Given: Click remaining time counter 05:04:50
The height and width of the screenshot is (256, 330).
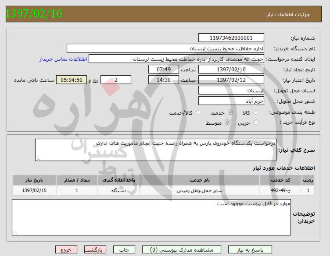Looking at the screenshot, I should click(x=72, y=80).
